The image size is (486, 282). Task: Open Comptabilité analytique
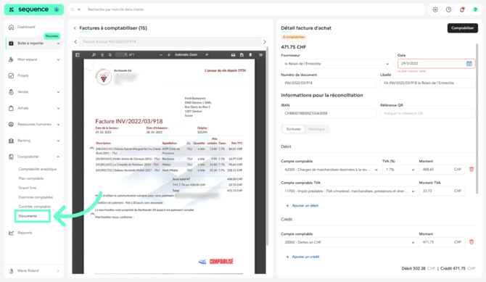click(x=38, y=169)
